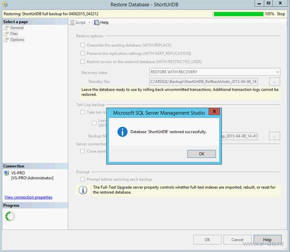The image size is (290, 252).
Task: Click the Script toolbar icon
Action: click(x=72, y=22)
